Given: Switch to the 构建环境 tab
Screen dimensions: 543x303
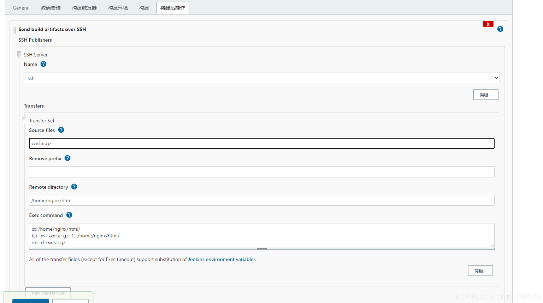Looking at the screenshot, I should click(118, 8).
